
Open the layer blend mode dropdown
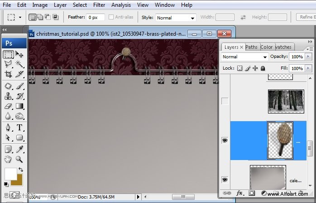[244, 57]
